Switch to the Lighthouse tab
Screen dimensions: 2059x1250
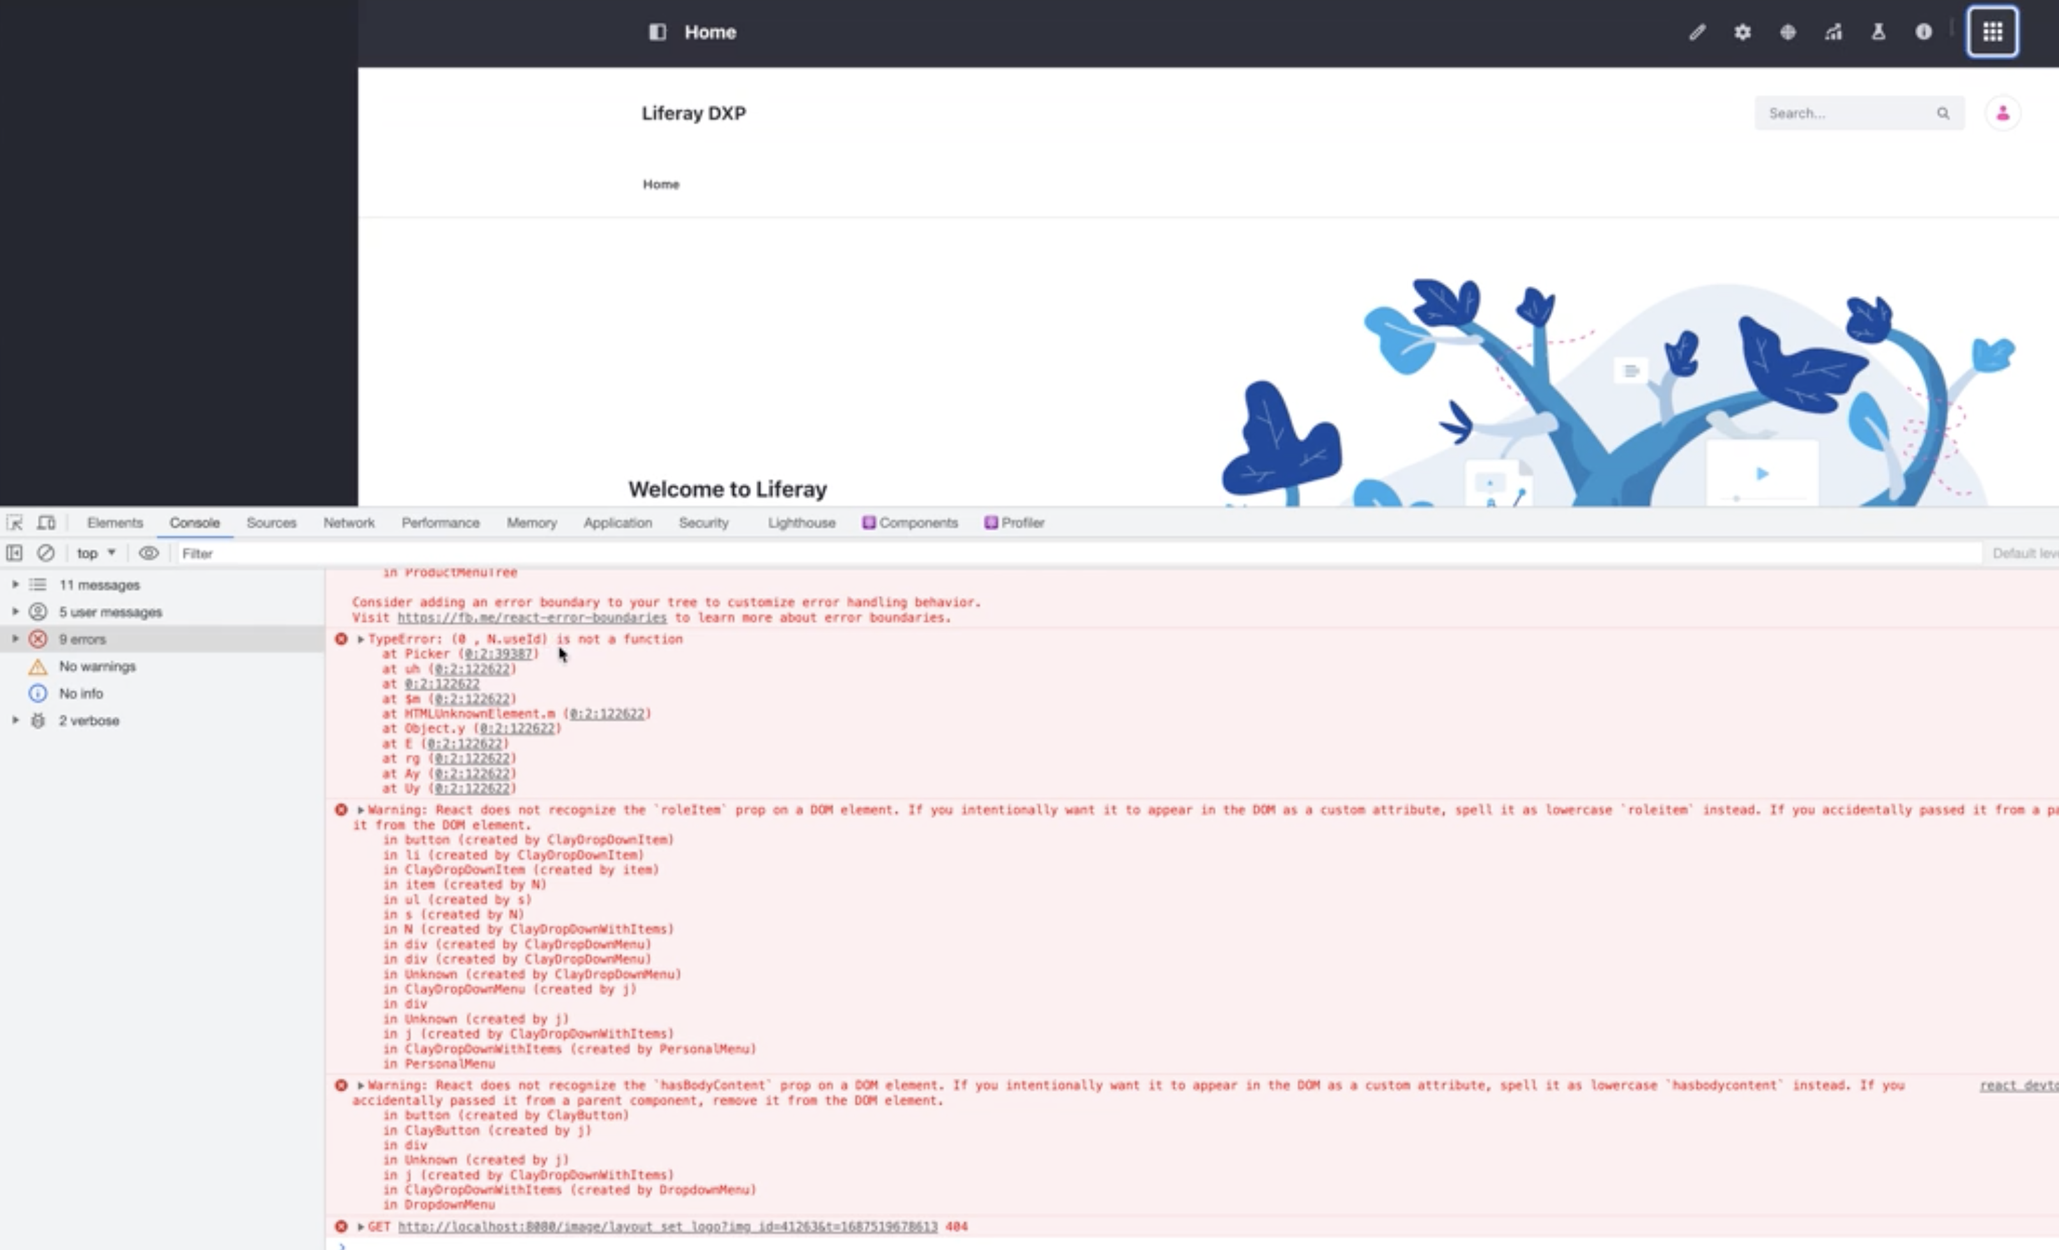pos(802,522)
